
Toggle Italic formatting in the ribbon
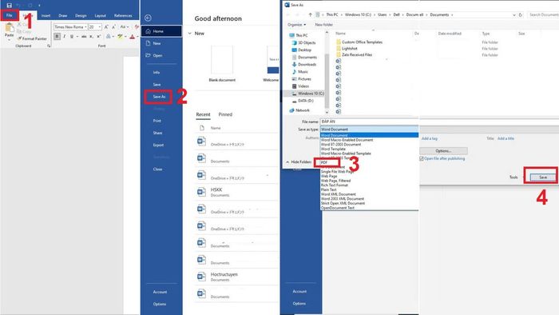click(x=64, y=37)
